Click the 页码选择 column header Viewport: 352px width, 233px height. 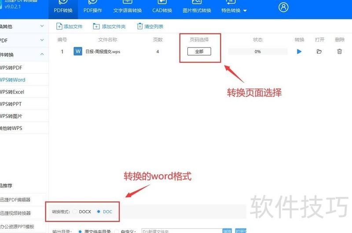point(199,39)
